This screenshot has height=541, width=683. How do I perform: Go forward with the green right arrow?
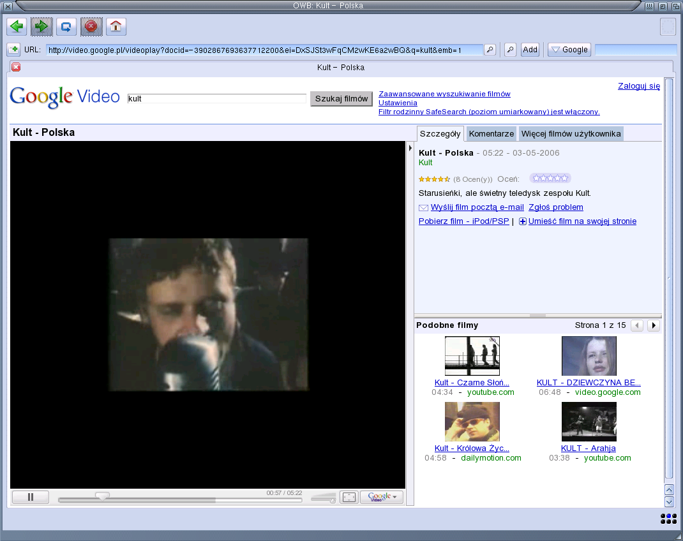(41, 27)
